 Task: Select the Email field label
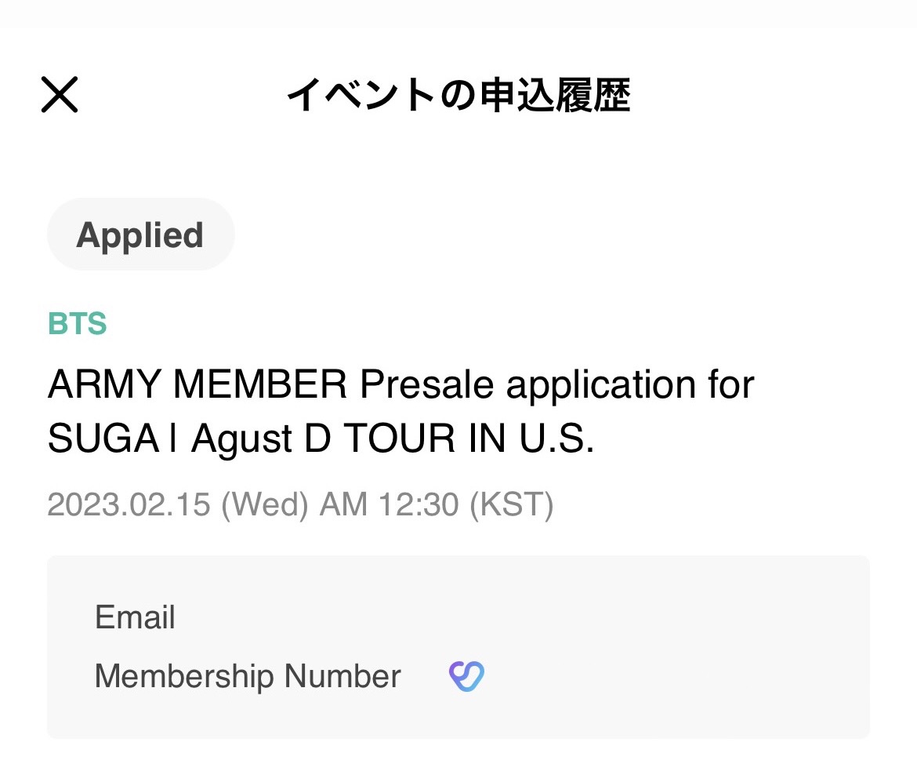pyautogui.click(x=135, y=617)
